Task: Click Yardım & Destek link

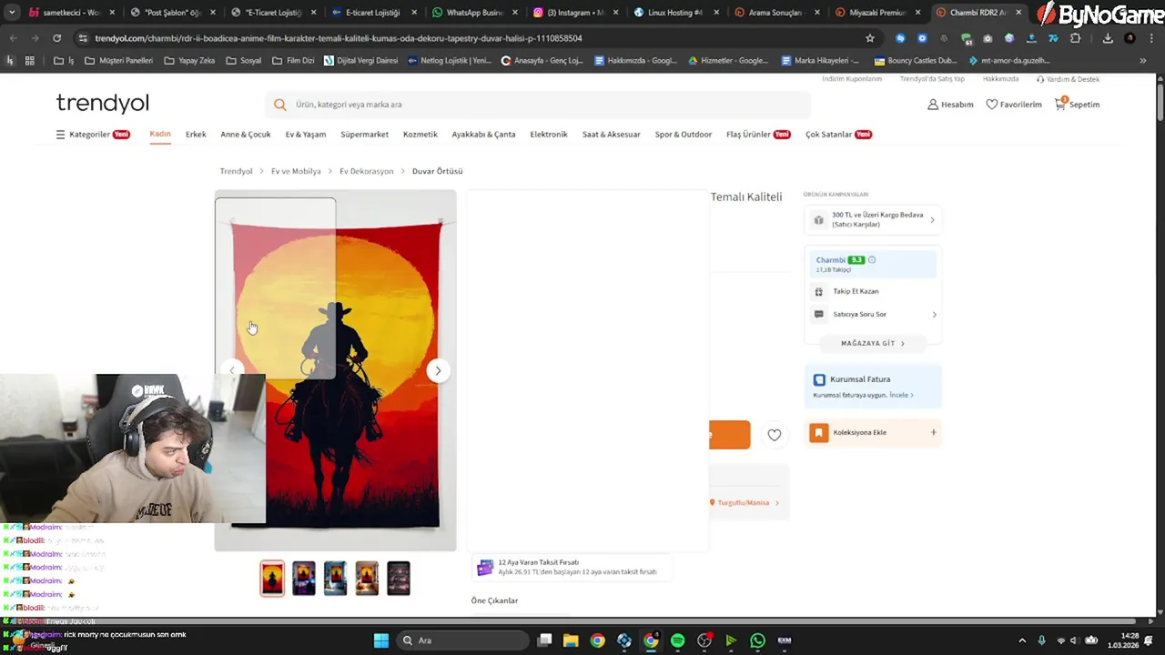Action: point(1069,79)
